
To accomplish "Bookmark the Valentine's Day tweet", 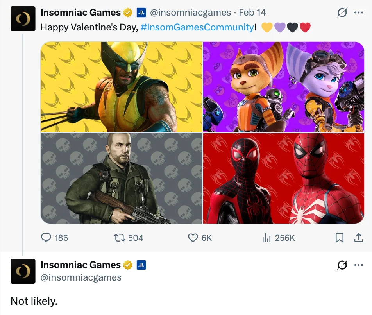I will (340, 238).
